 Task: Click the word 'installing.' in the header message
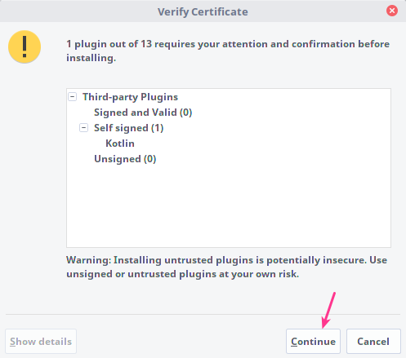point(91,58)
